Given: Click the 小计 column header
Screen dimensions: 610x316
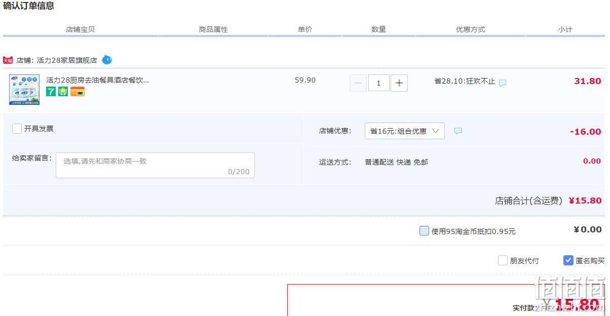Looking at the screenshot, I should pyautogui.click(x=565, y=29).
